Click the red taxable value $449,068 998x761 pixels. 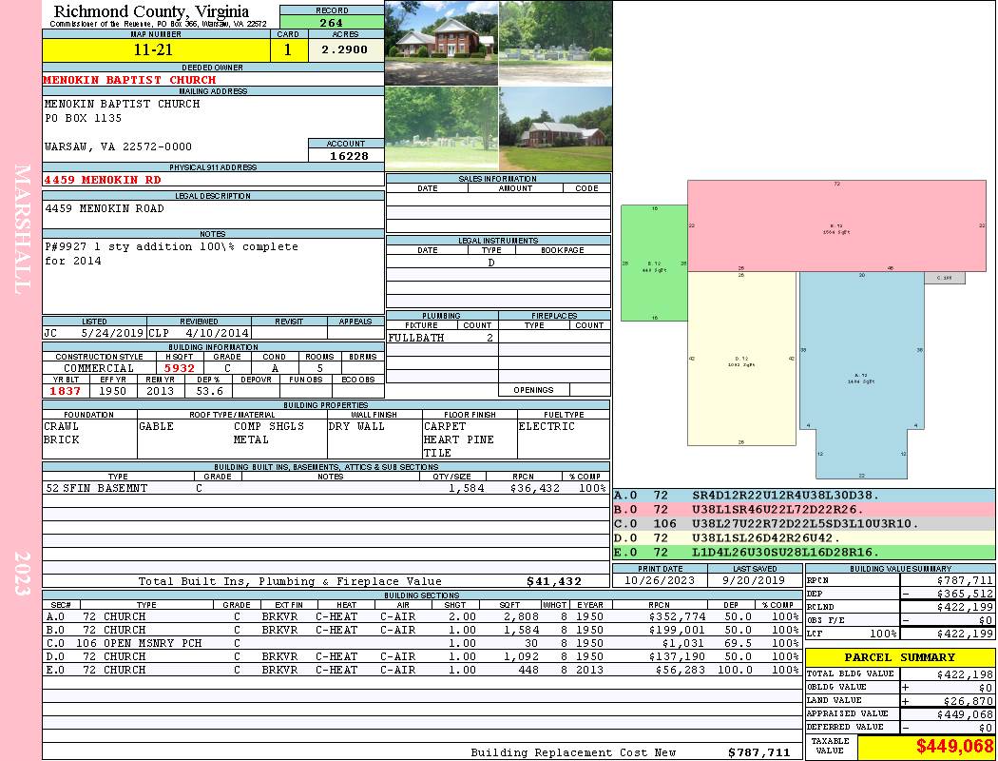point(954,747)
